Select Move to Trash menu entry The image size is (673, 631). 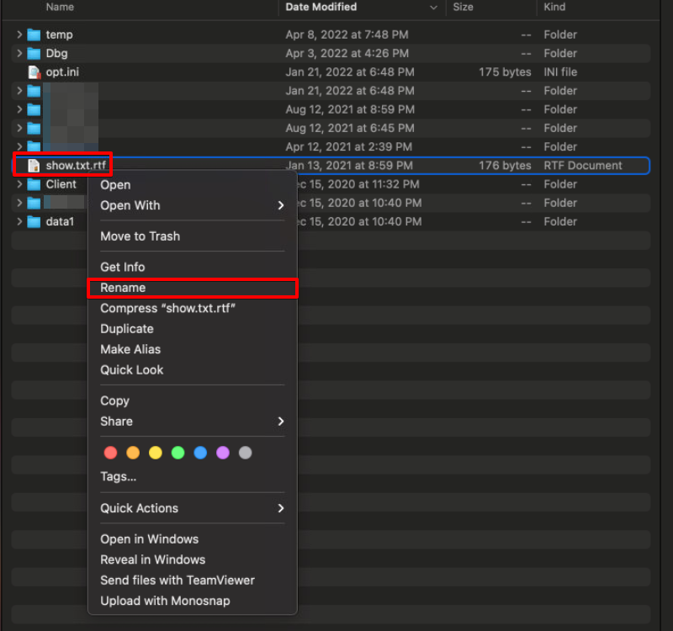[x=140, y=236]
